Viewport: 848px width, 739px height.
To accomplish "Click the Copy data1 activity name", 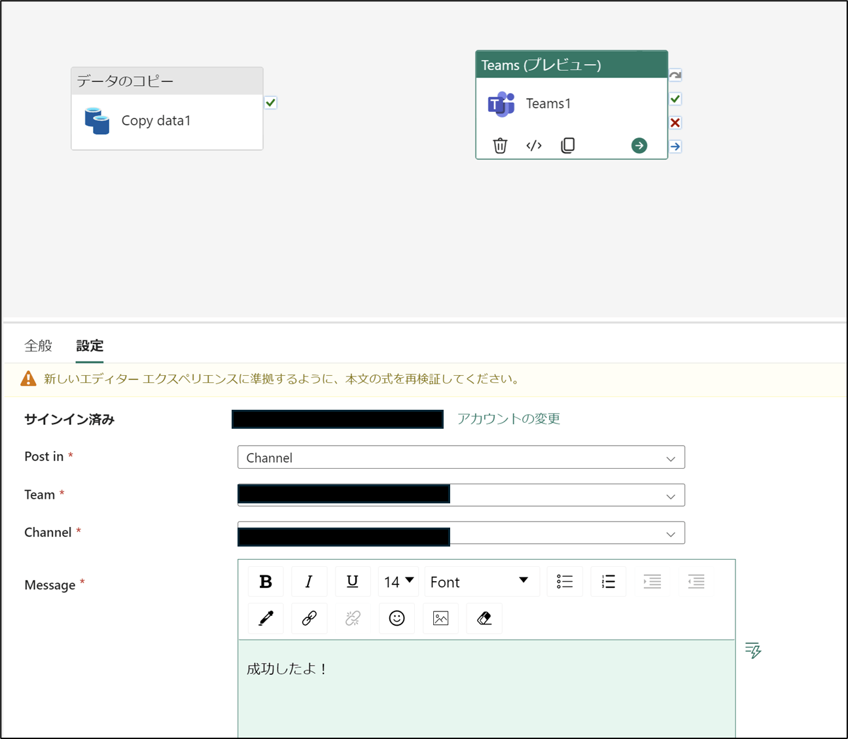I will point(156,121).
